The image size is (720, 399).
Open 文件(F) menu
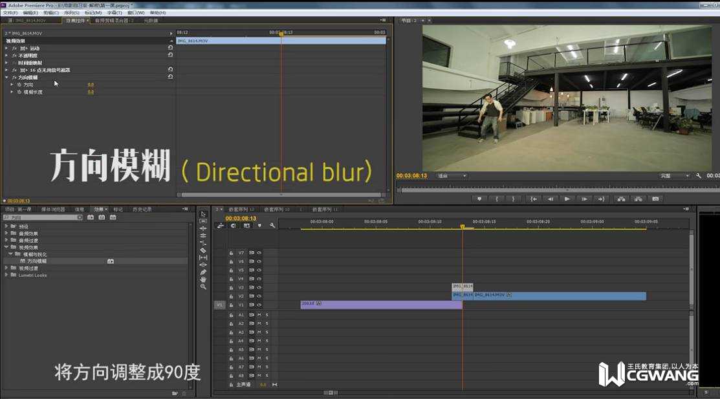[x=10, y=13]
